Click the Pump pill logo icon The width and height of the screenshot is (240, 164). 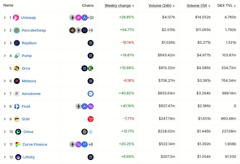tap(17, 56)
